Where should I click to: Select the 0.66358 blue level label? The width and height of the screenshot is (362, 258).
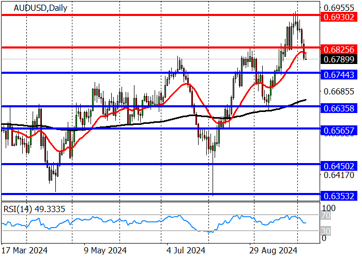(339, 108)
